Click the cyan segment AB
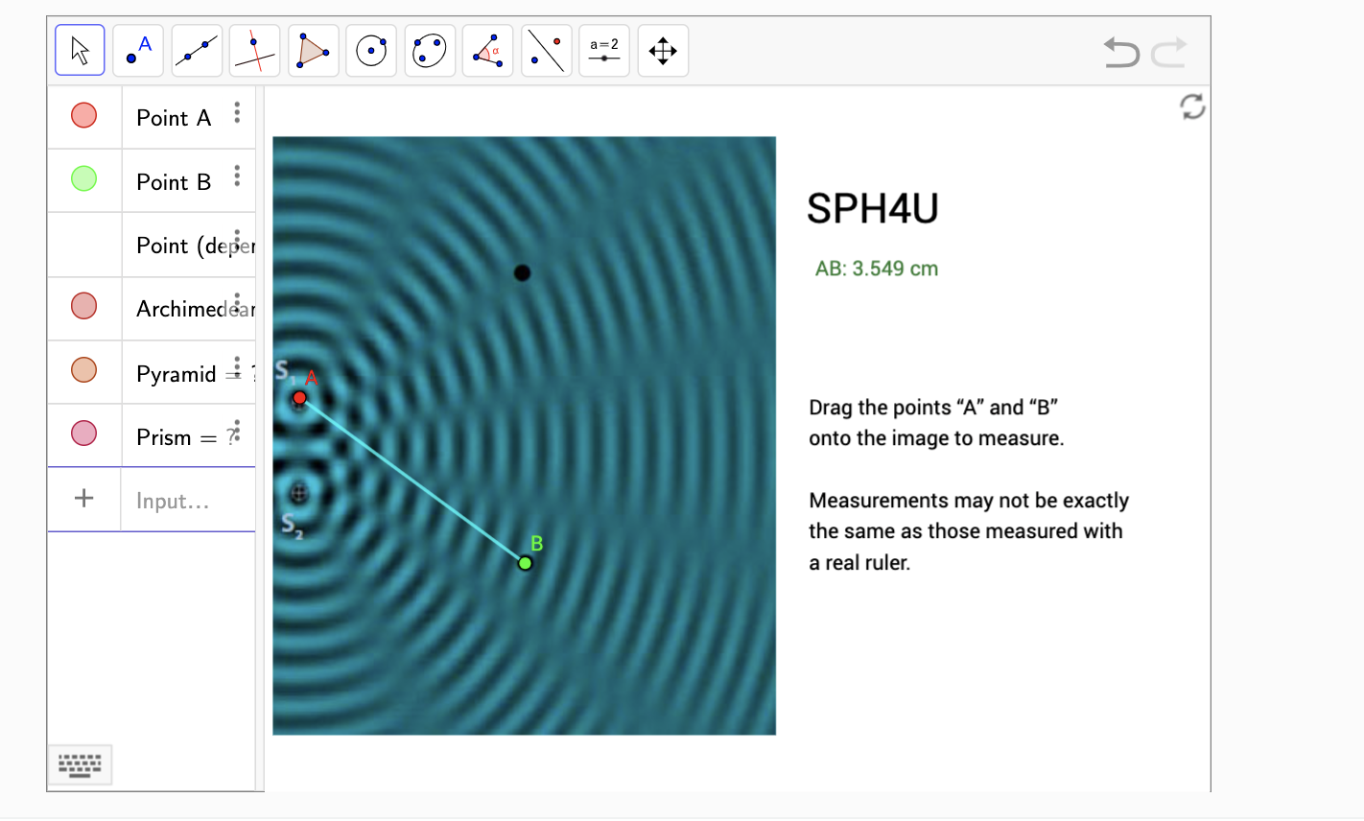 [412, 481]
